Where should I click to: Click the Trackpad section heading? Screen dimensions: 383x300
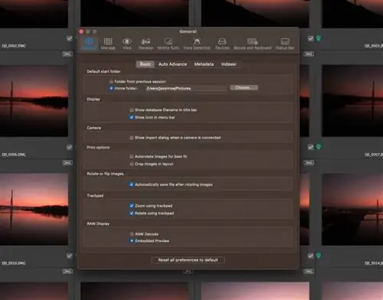[95, 196]
